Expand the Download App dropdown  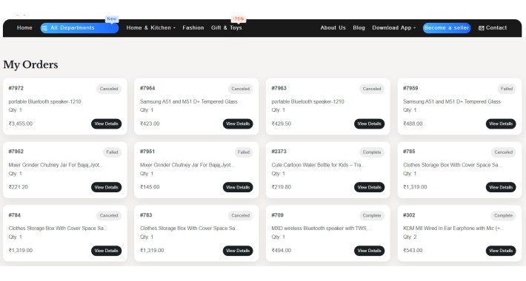[x=394, y=28]
